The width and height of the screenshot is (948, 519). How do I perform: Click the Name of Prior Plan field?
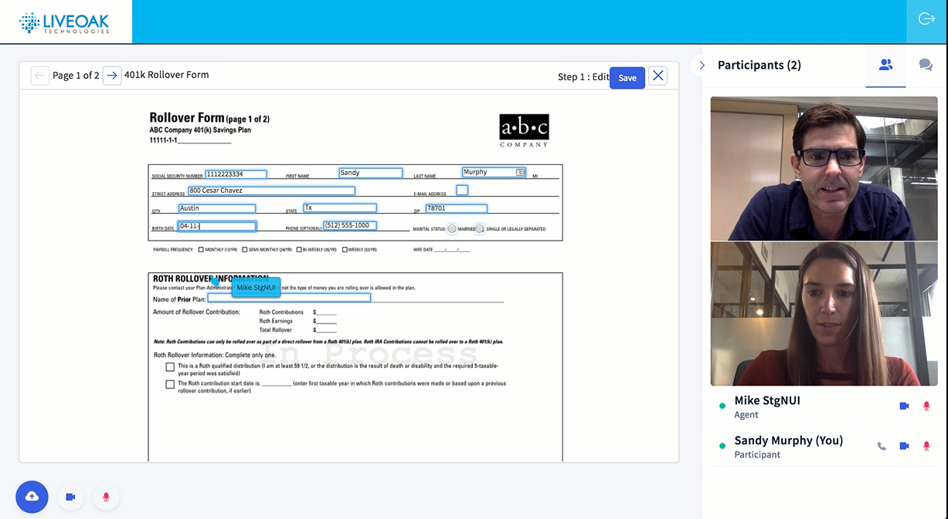coord(289,298)
